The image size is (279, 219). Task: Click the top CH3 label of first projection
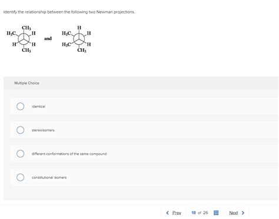(x=26, y=28)
